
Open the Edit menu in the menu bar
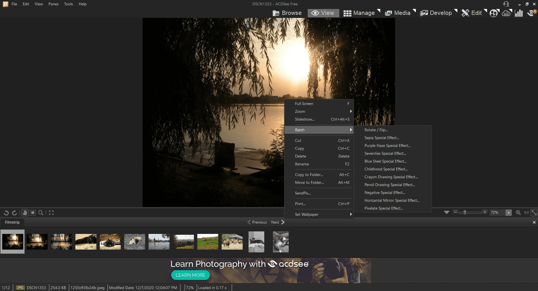pos(26,4)
